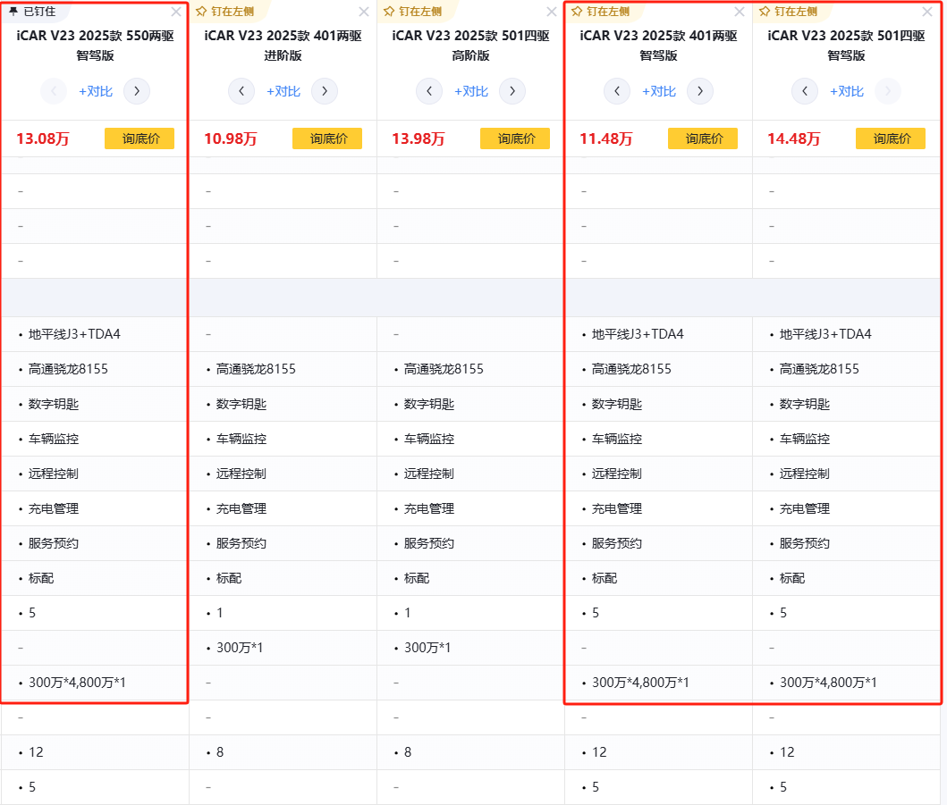Add 501四驱高阶版 to comparison via +对比

471,91
